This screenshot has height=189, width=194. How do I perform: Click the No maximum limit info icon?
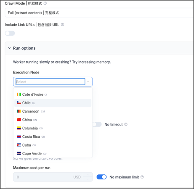pos(142,177)
